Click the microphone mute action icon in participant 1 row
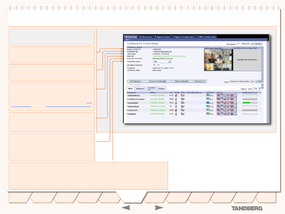 click(x=225, y=95)
